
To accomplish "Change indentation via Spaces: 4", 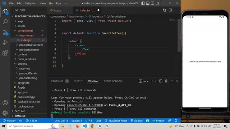I will pos(77,121).
